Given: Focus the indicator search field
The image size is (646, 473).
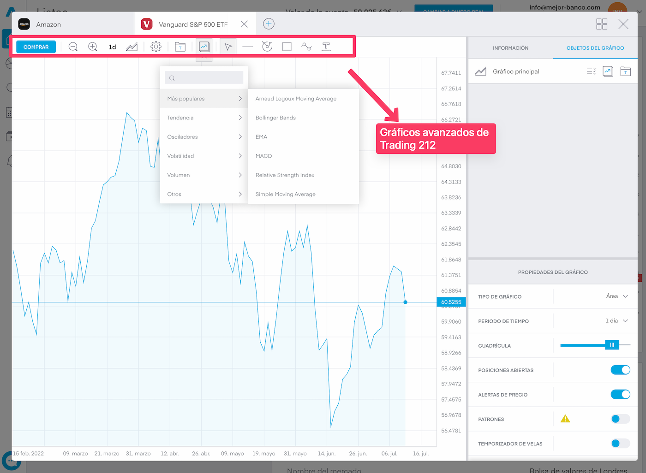Looking at the screenshot, I should pyautogui.click(x=204, y=78).
